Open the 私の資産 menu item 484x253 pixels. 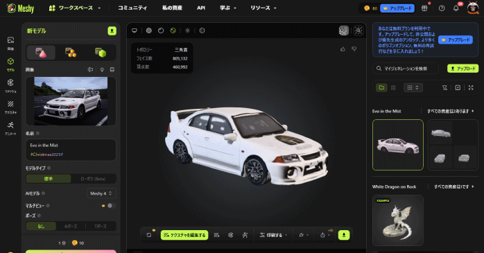tap(172, 8)
